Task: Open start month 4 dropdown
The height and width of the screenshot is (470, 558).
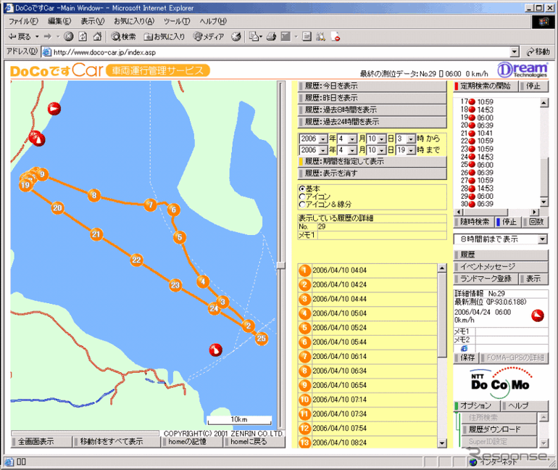Action: tap(352, 139)
